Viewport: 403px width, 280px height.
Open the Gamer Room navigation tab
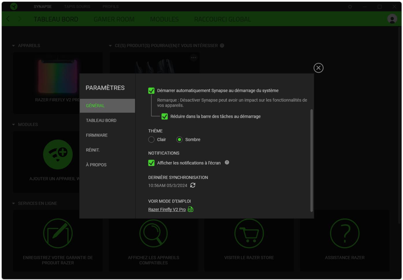coord(114,19)
